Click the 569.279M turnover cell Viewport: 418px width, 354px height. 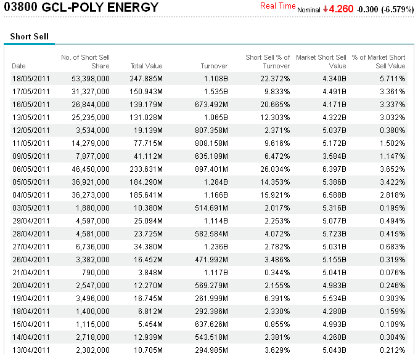tap(211, 286)
